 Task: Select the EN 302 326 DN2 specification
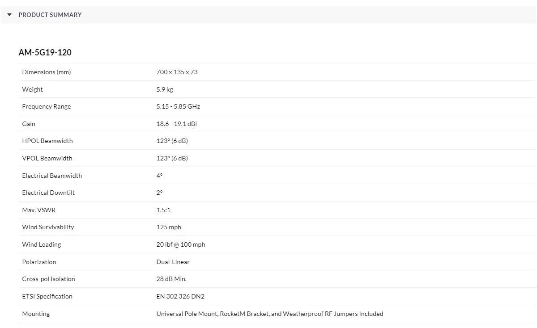click(180, 296)
